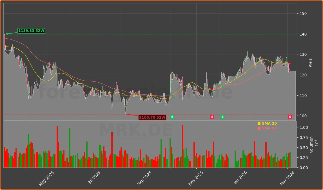Select the red "S" sell marker near November 2025
This screenshot has height=190, width=323.
coord(212,117)
